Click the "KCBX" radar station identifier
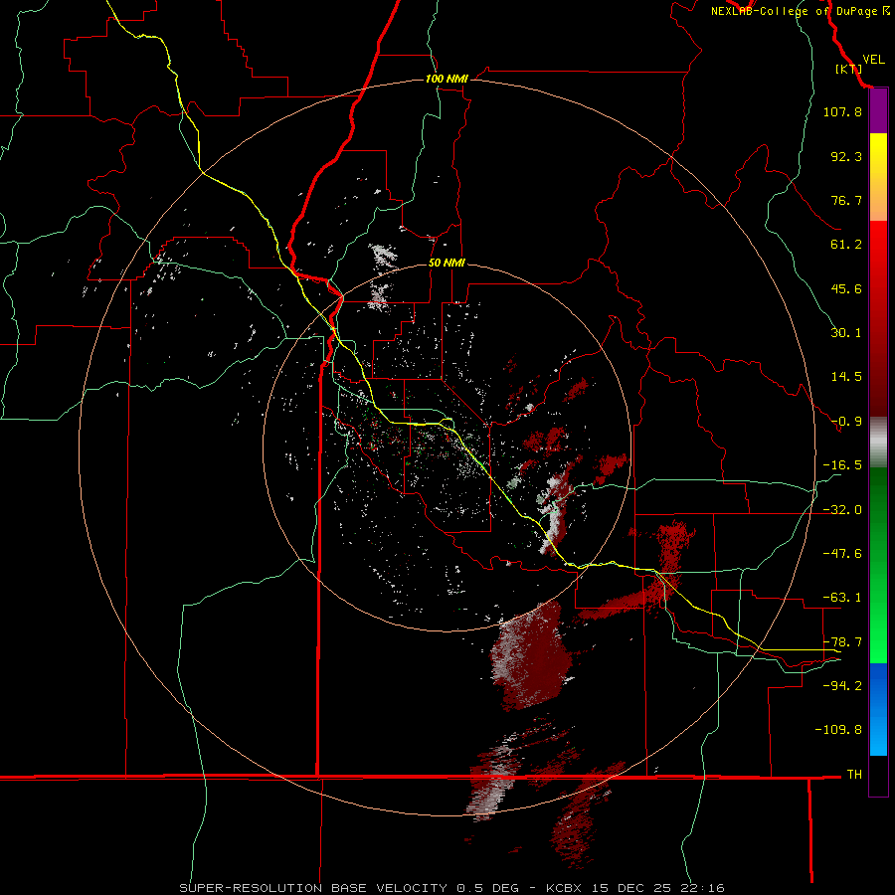 564,888
